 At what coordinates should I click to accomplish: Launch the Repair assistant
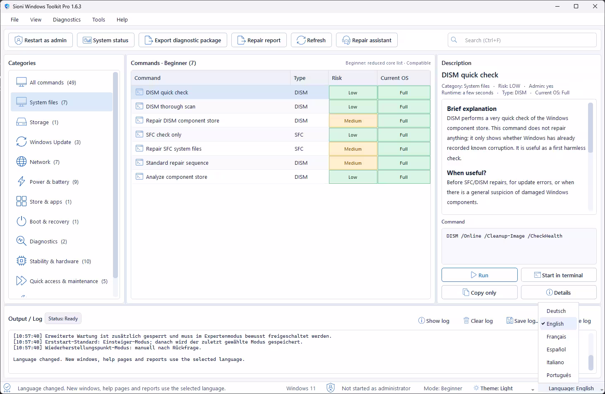(x=367, y=40)
